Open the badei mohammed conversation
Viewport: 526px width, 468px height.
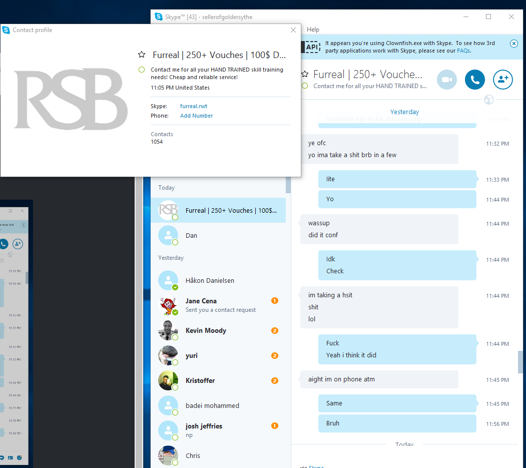[x=218, y=405]
